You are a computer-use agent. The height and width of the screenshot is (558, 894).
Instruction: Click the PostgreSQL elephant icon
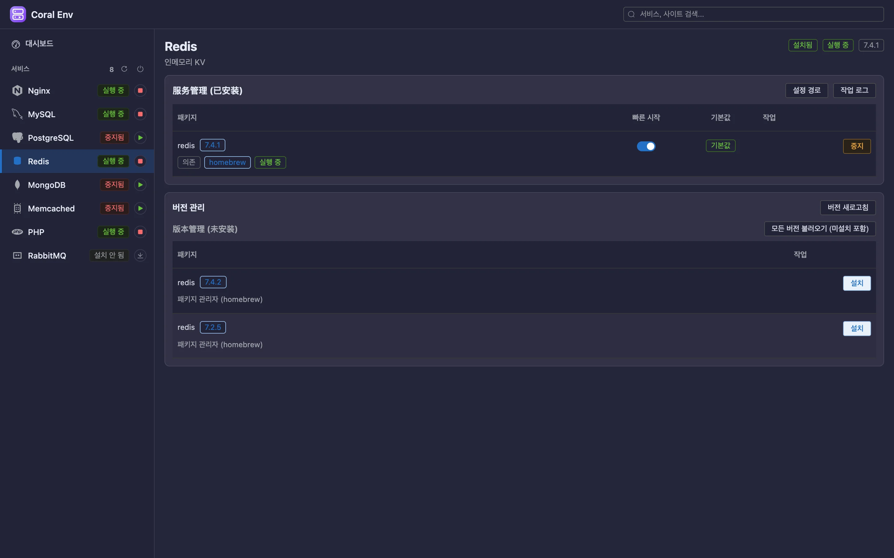(x=17, y=138)
